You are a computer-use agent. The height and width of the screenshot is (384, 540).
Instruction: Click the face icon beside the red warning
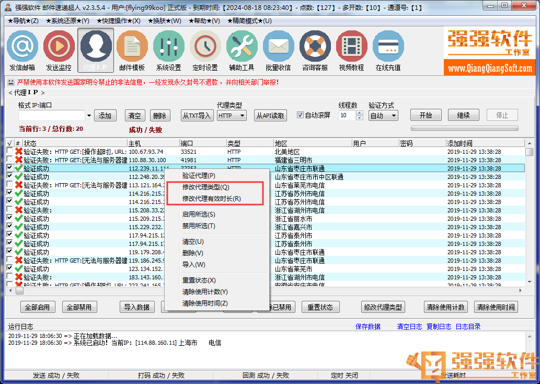point(11,82)
